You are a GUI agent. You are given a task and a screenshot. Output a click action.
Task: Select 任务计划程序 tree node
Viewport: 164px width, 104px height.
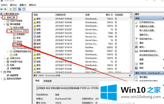tap(16, 21)
